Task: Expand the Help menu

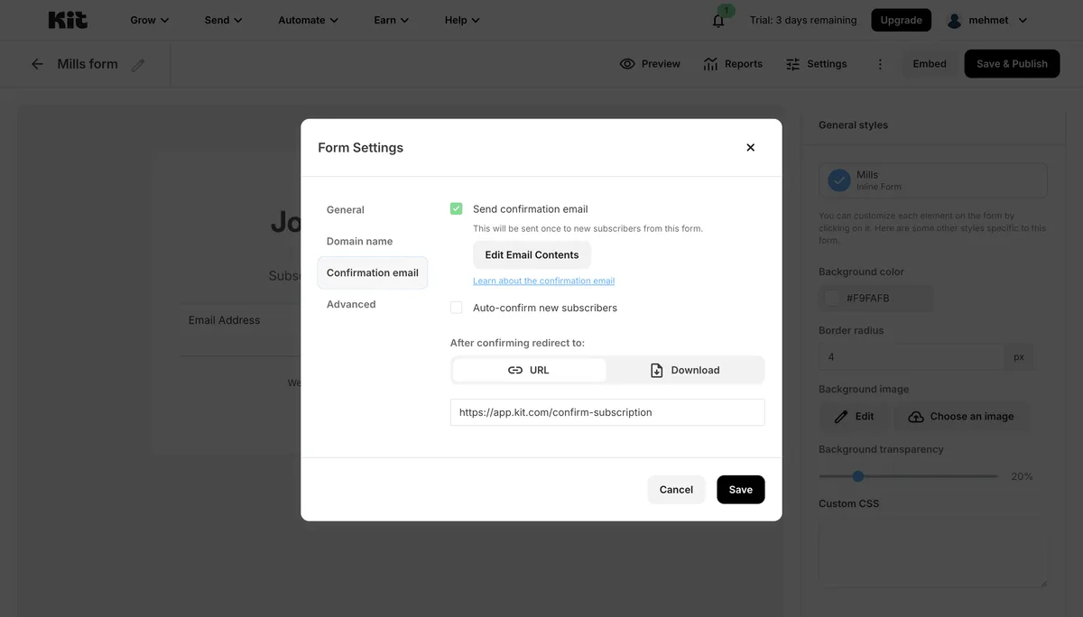Action: pyautogui.click(x=463, y=20)
